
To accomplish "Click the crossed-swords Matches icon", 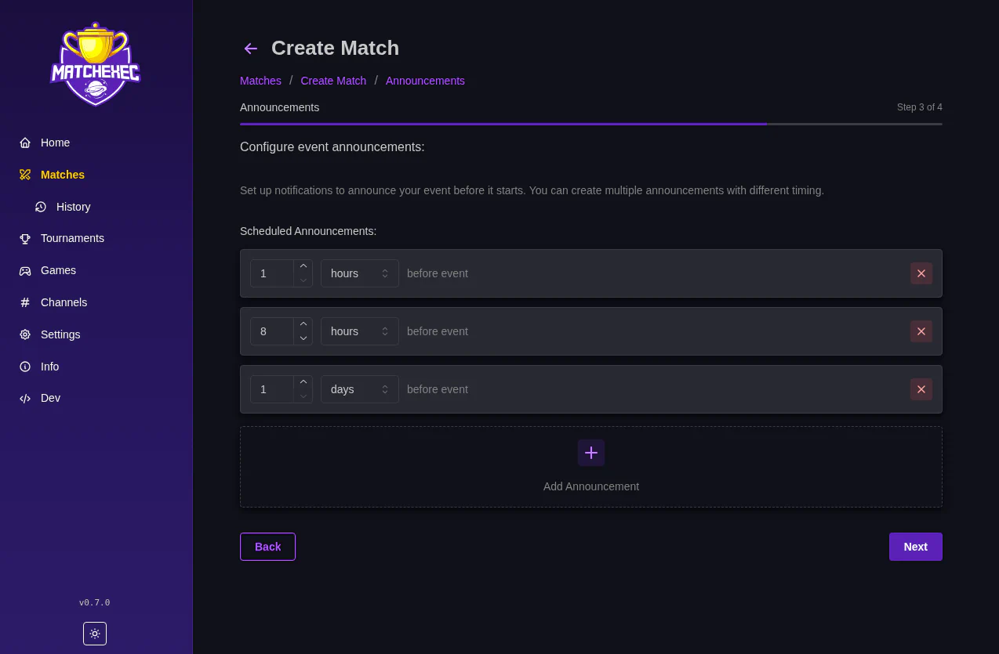I will tap(24, 175).
